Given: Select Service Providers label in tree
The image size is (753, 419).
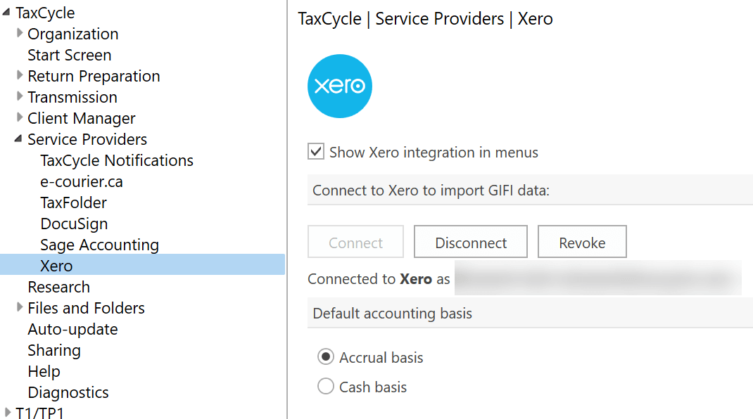Looking at the screenshot, I should tap(87, 140).
